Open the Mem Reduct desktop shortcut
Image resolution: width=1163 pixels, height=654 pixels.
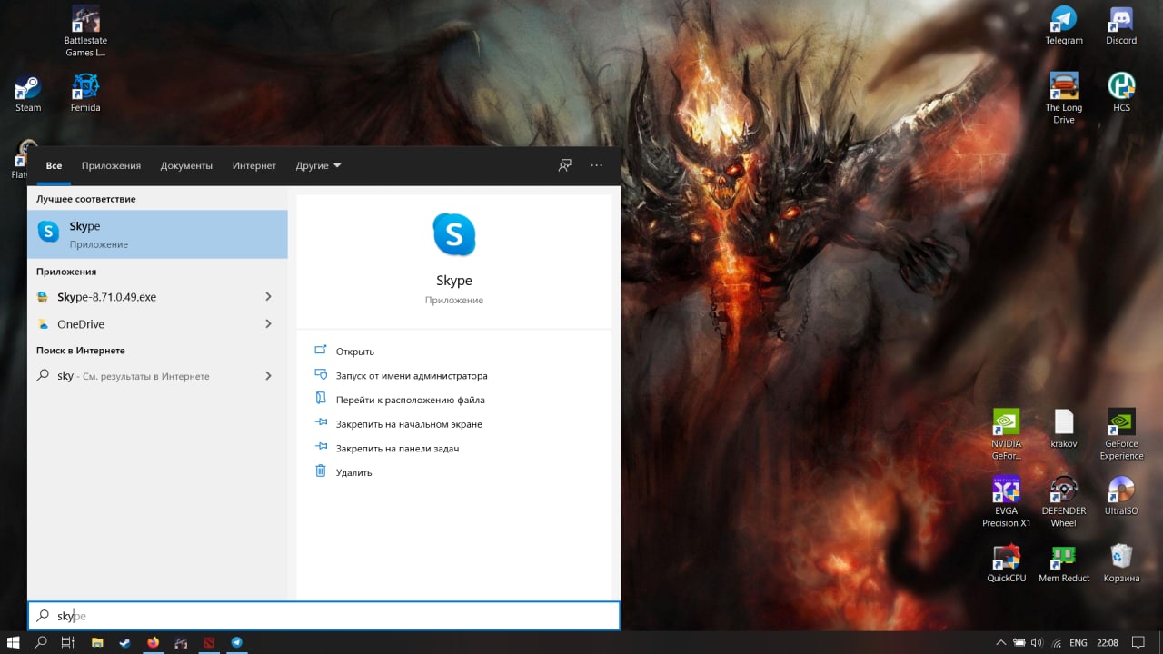pyautogui.click(x=1064, y=563)
